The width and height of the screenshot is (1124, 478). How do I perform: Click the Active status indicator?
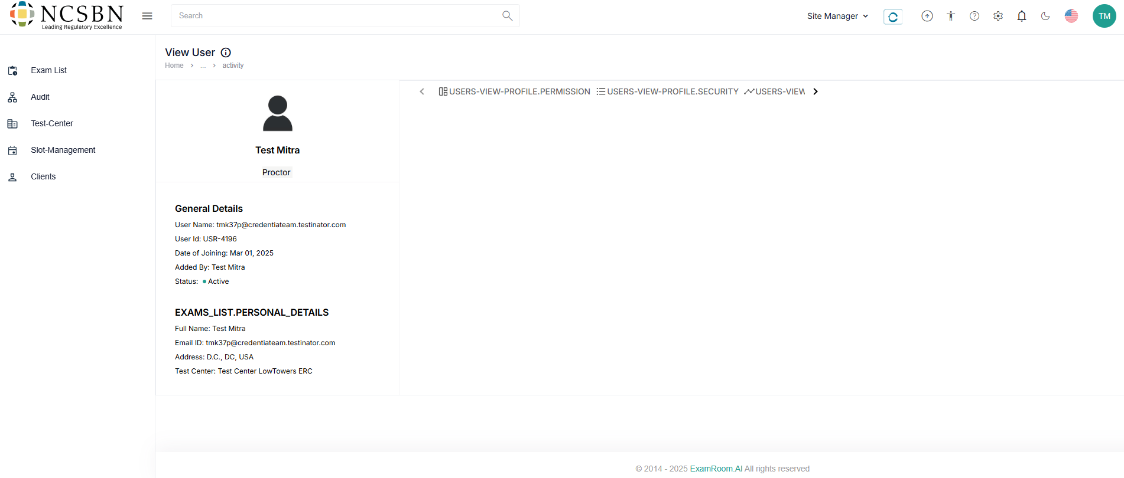pyautogui.click(x=216, y=281)
